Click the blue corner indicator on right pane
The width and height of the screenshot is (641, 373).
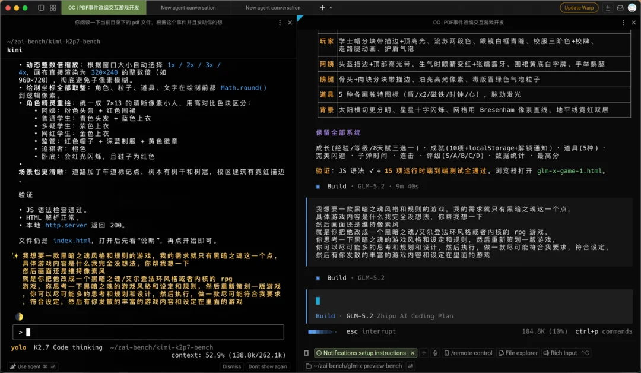tap(300, 18)
